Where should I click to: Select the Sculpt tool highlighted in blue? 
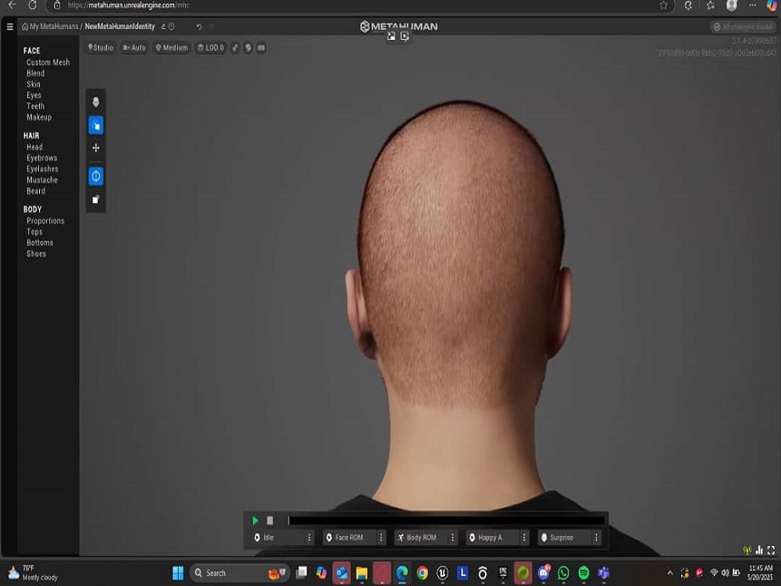click(x=95, y=125)
